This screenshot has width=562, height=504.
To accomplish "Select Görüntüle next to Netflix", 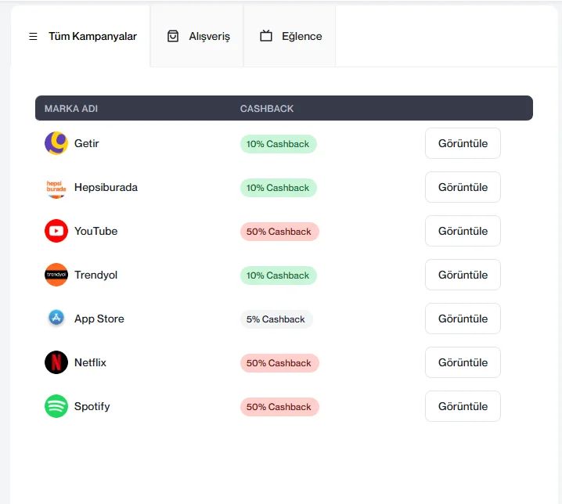I will [x=463, y=362].
